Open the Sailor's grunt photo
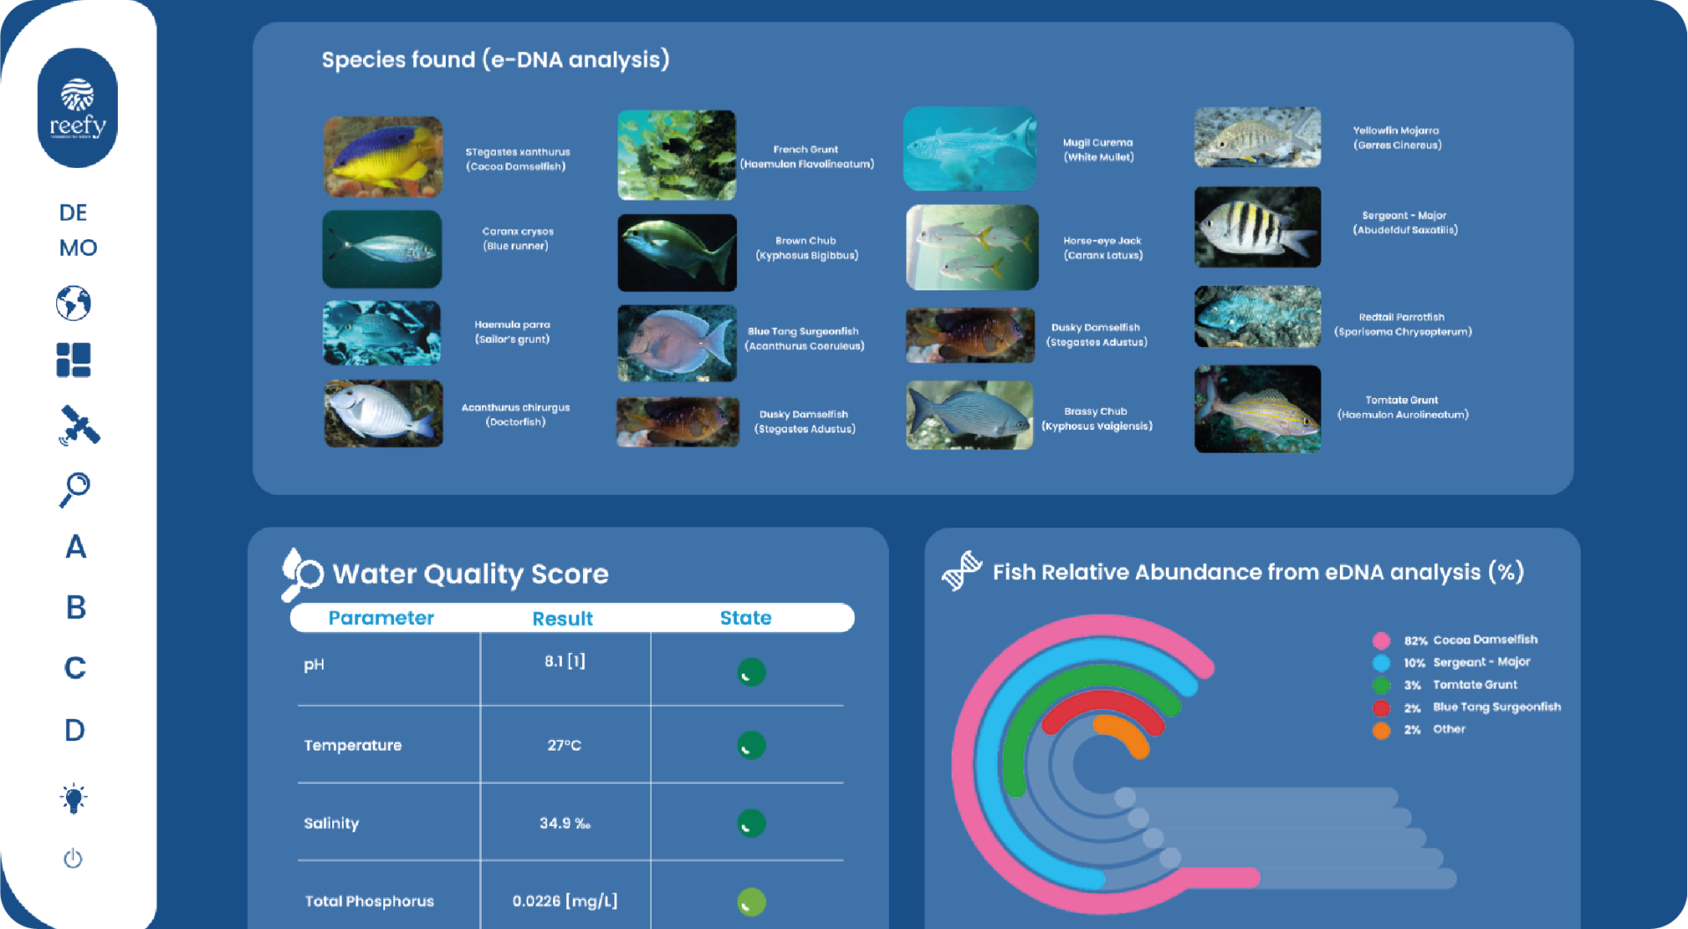Image resolution: width=1688 pixels, height=929 pixels. [382, 333]
